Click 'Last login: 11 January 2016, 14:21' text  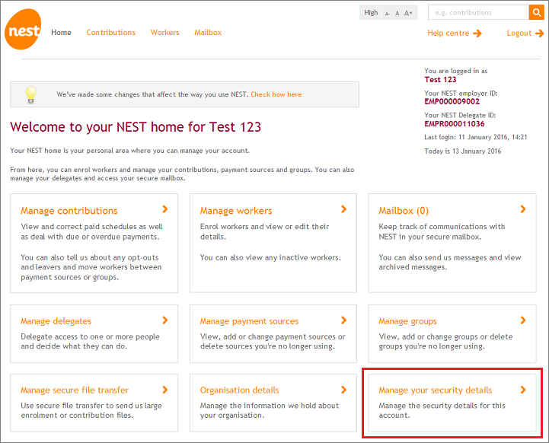tap(476, 137)
